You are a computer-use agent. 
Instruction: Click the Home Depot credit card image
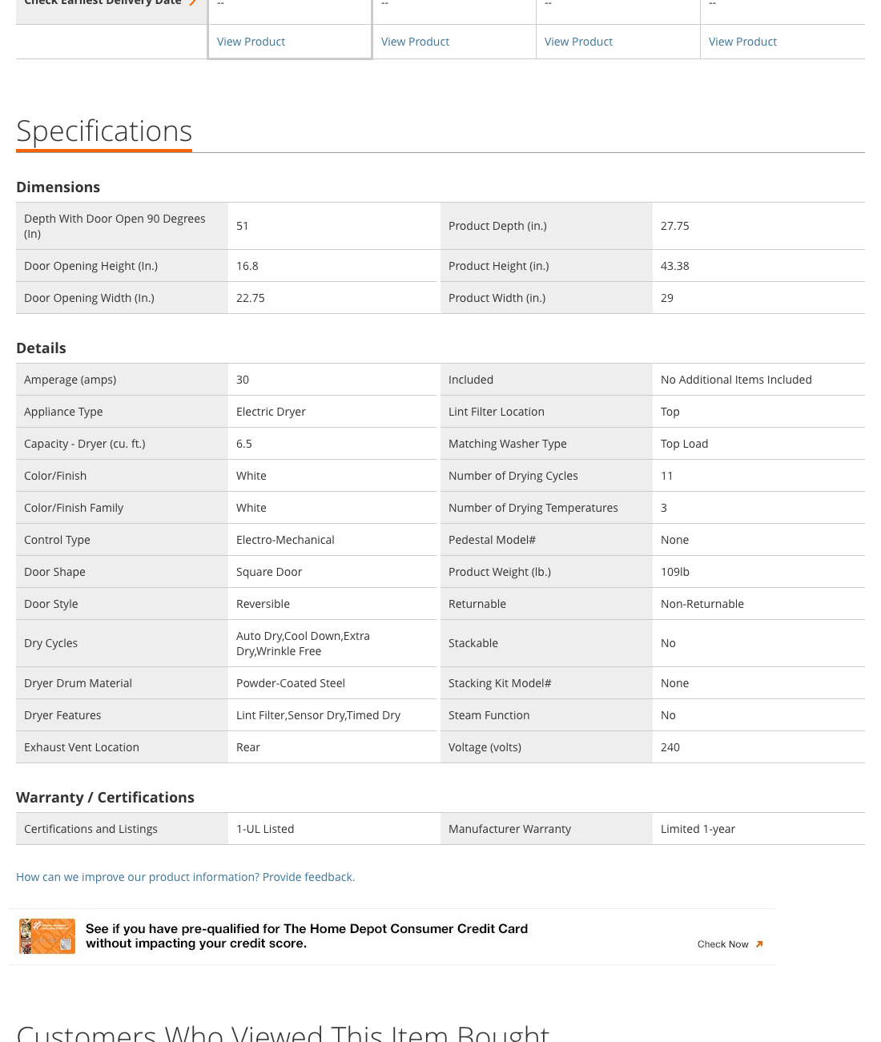tap(47, 936)
